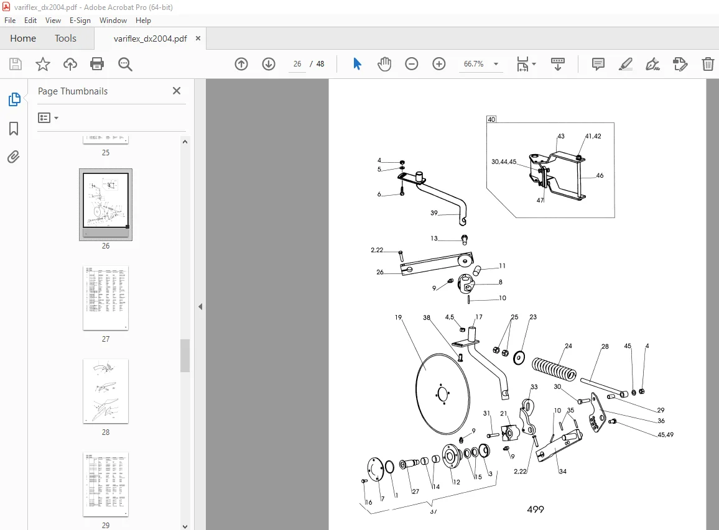Open Page Thumbnails sidebar icon

tap(14, 99)
